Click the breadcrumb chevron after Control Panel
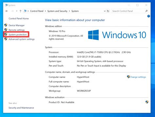Screen dimensions: 155x117 45,11
